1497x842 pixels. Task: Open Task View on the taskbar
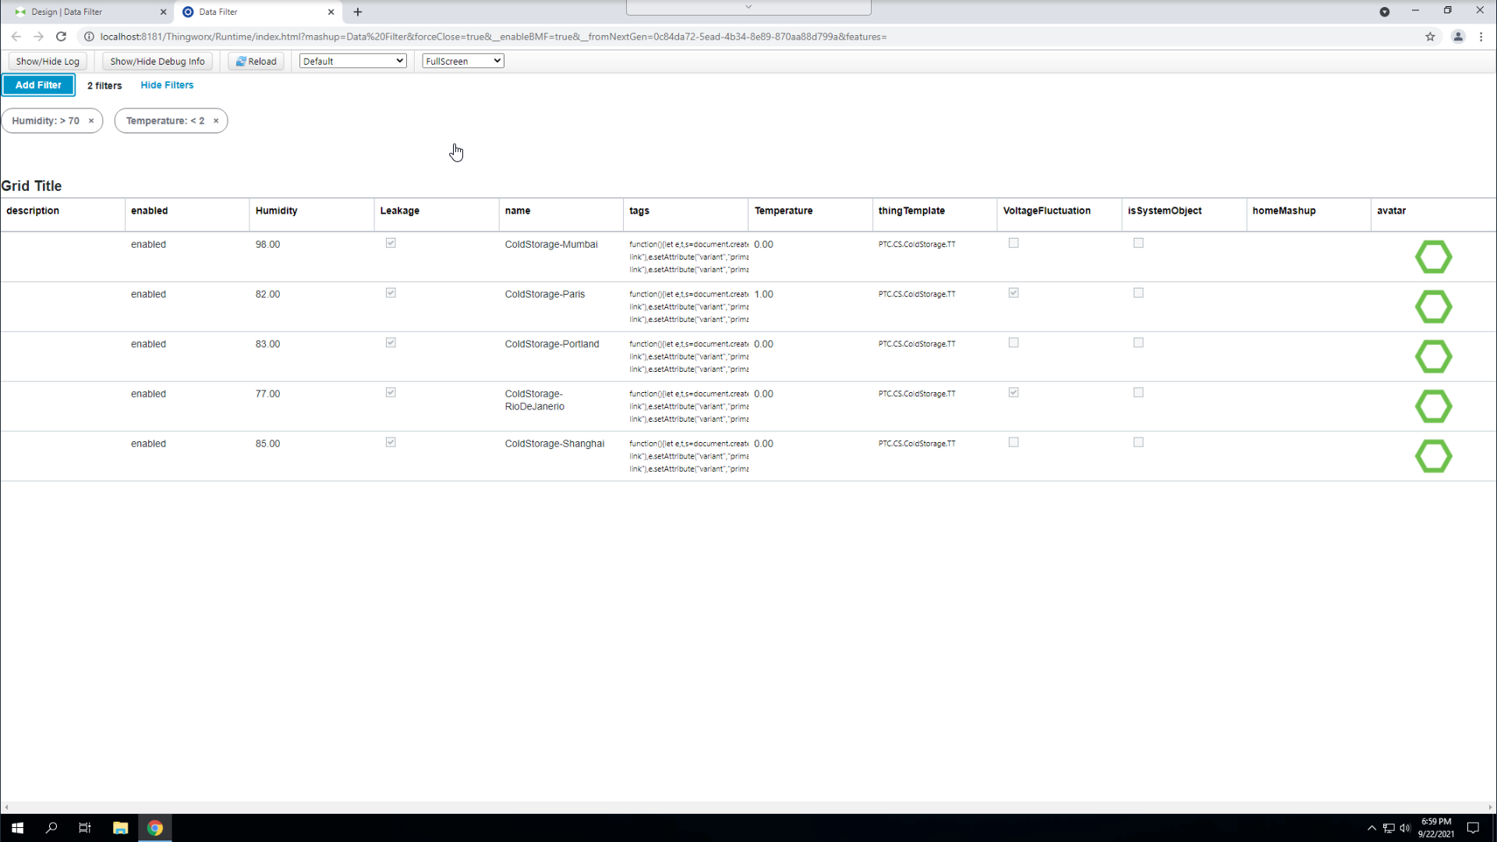(85, 828)
